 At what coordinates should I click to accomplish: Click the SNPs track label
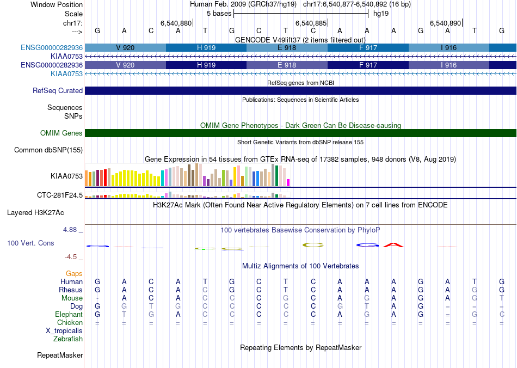click(73, 116)
